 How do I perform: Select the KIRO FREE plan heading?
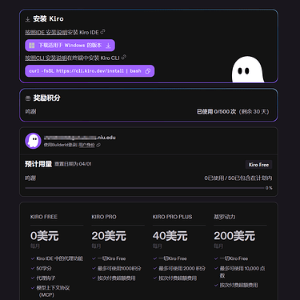coord(44,217)
